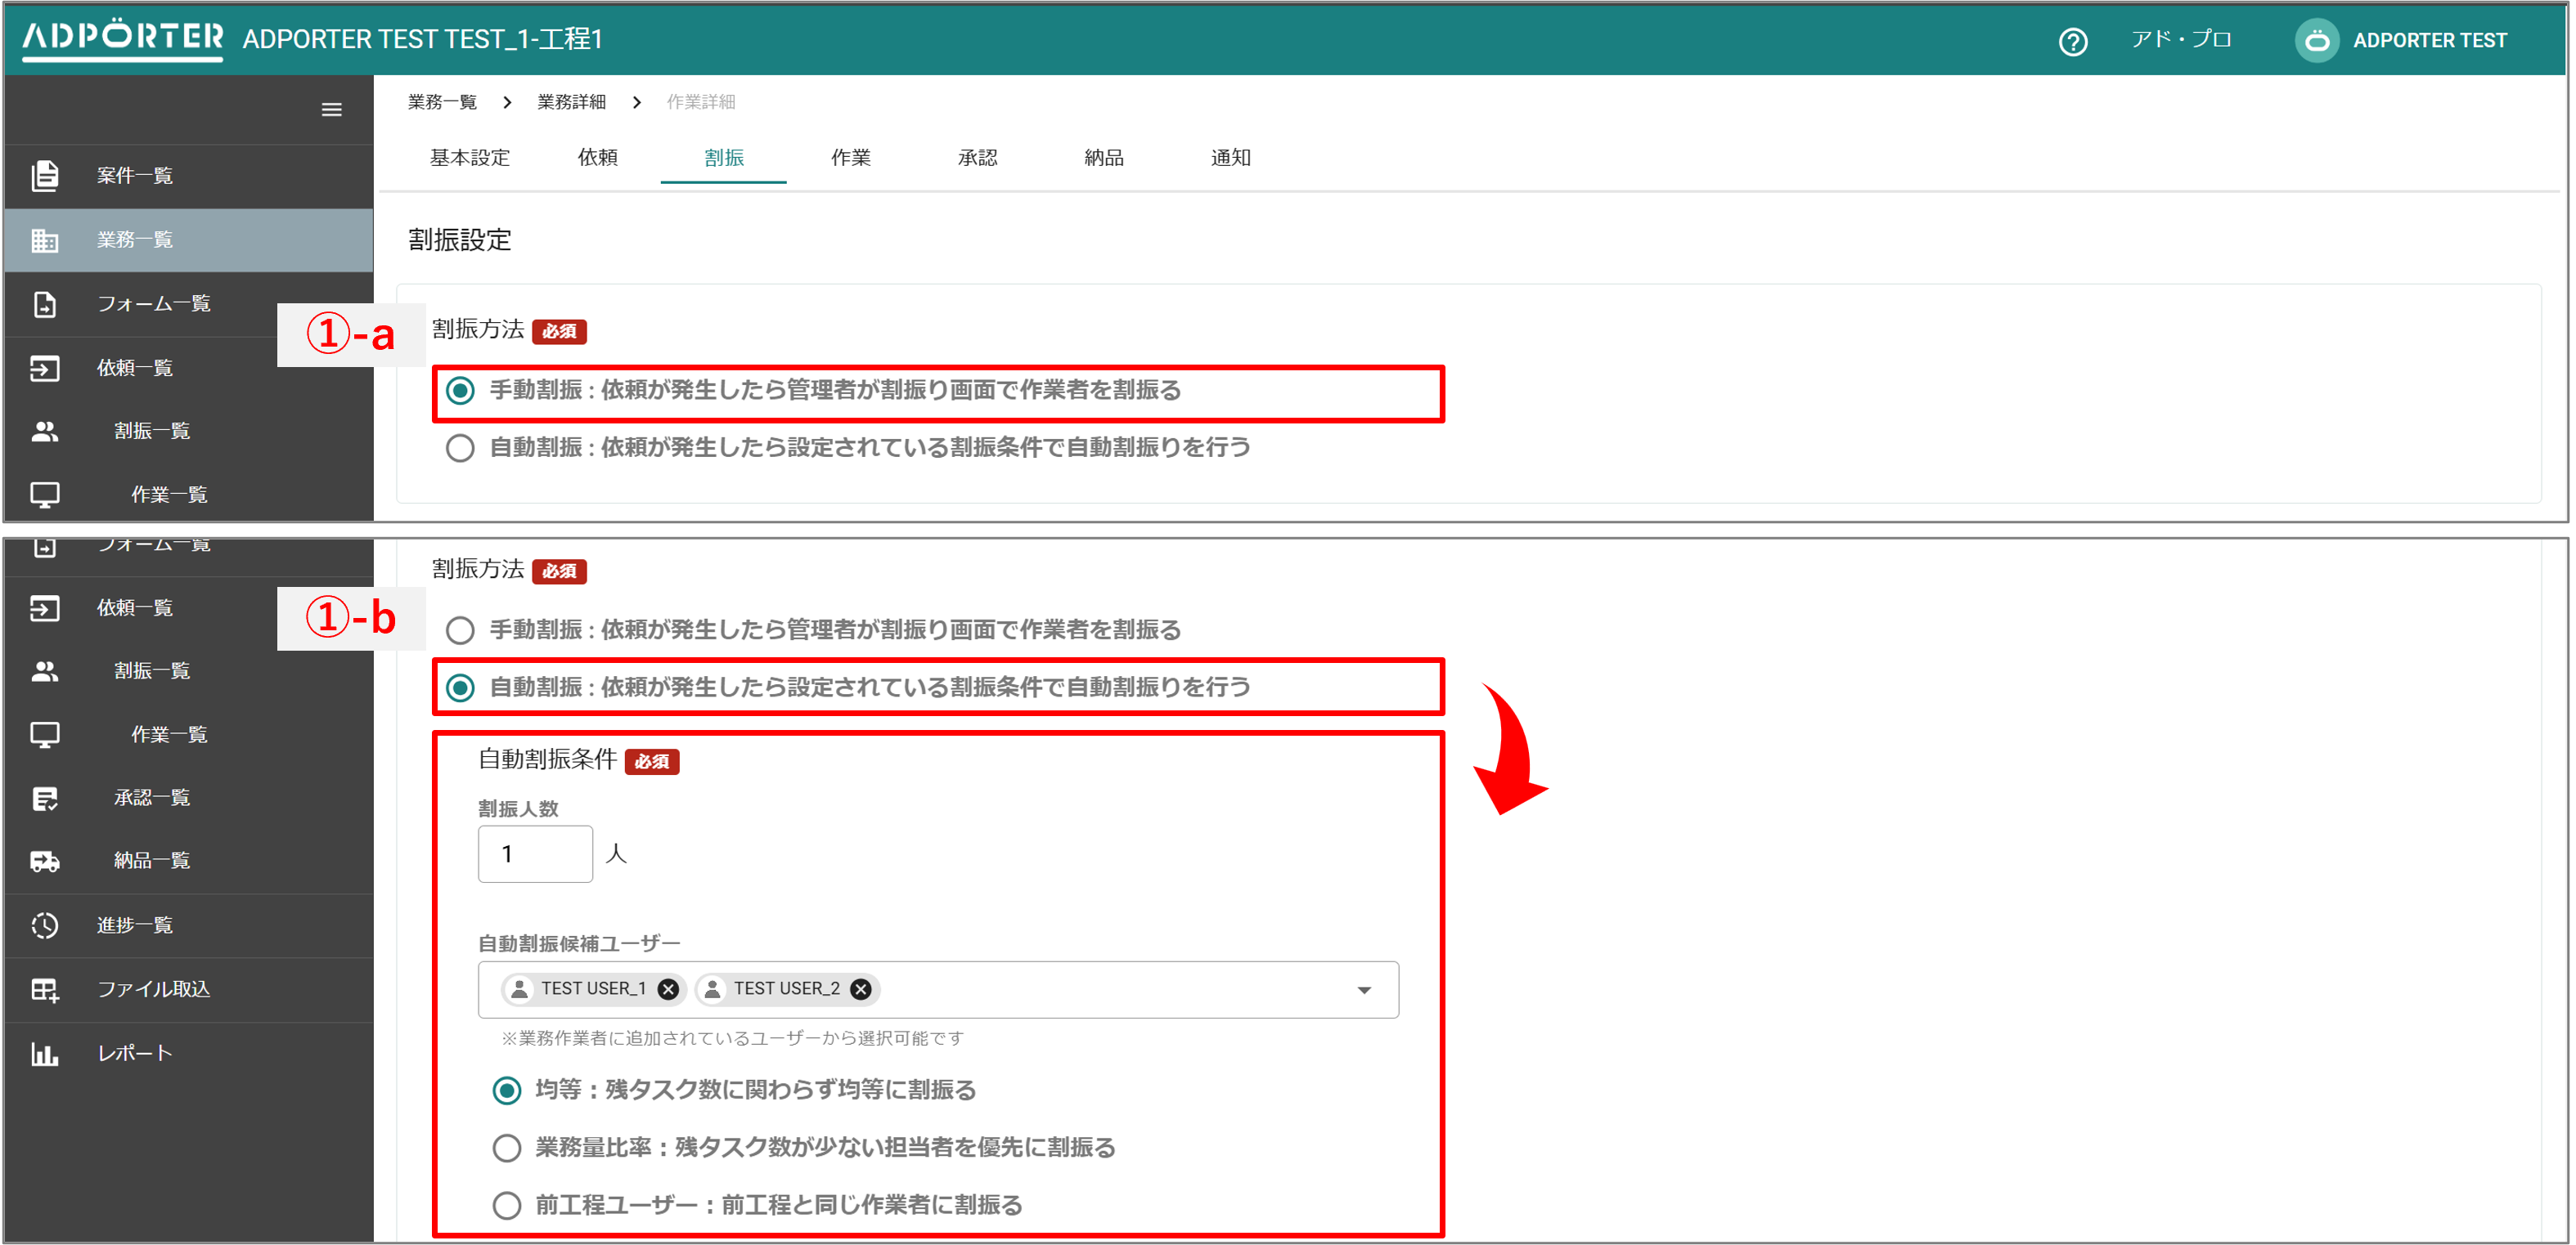Click the 納品一覧 truck icon

[x=45, y=862]
